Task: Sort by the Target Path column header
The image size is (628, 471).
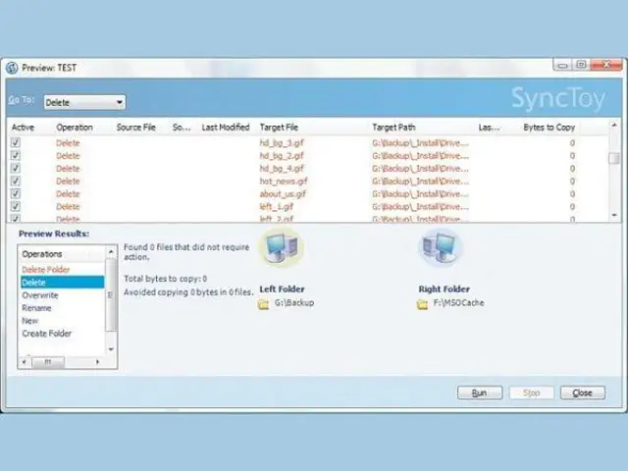Action: click(393, 128)
